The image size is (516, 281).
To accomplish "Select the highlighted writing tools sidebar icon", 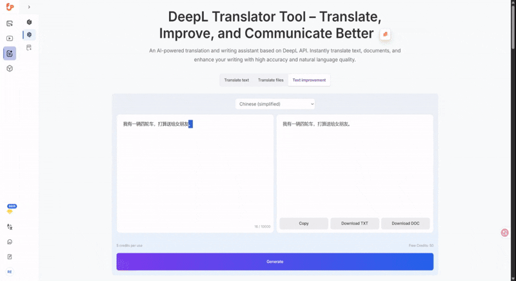I will click(x=10, y=53).
